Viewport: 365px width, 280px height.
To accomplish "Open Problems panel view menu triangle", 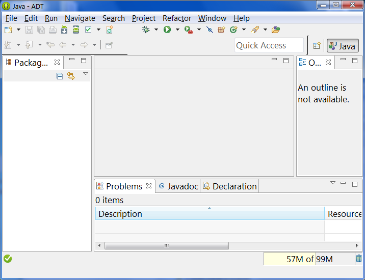I will click(x=333, y=183).
